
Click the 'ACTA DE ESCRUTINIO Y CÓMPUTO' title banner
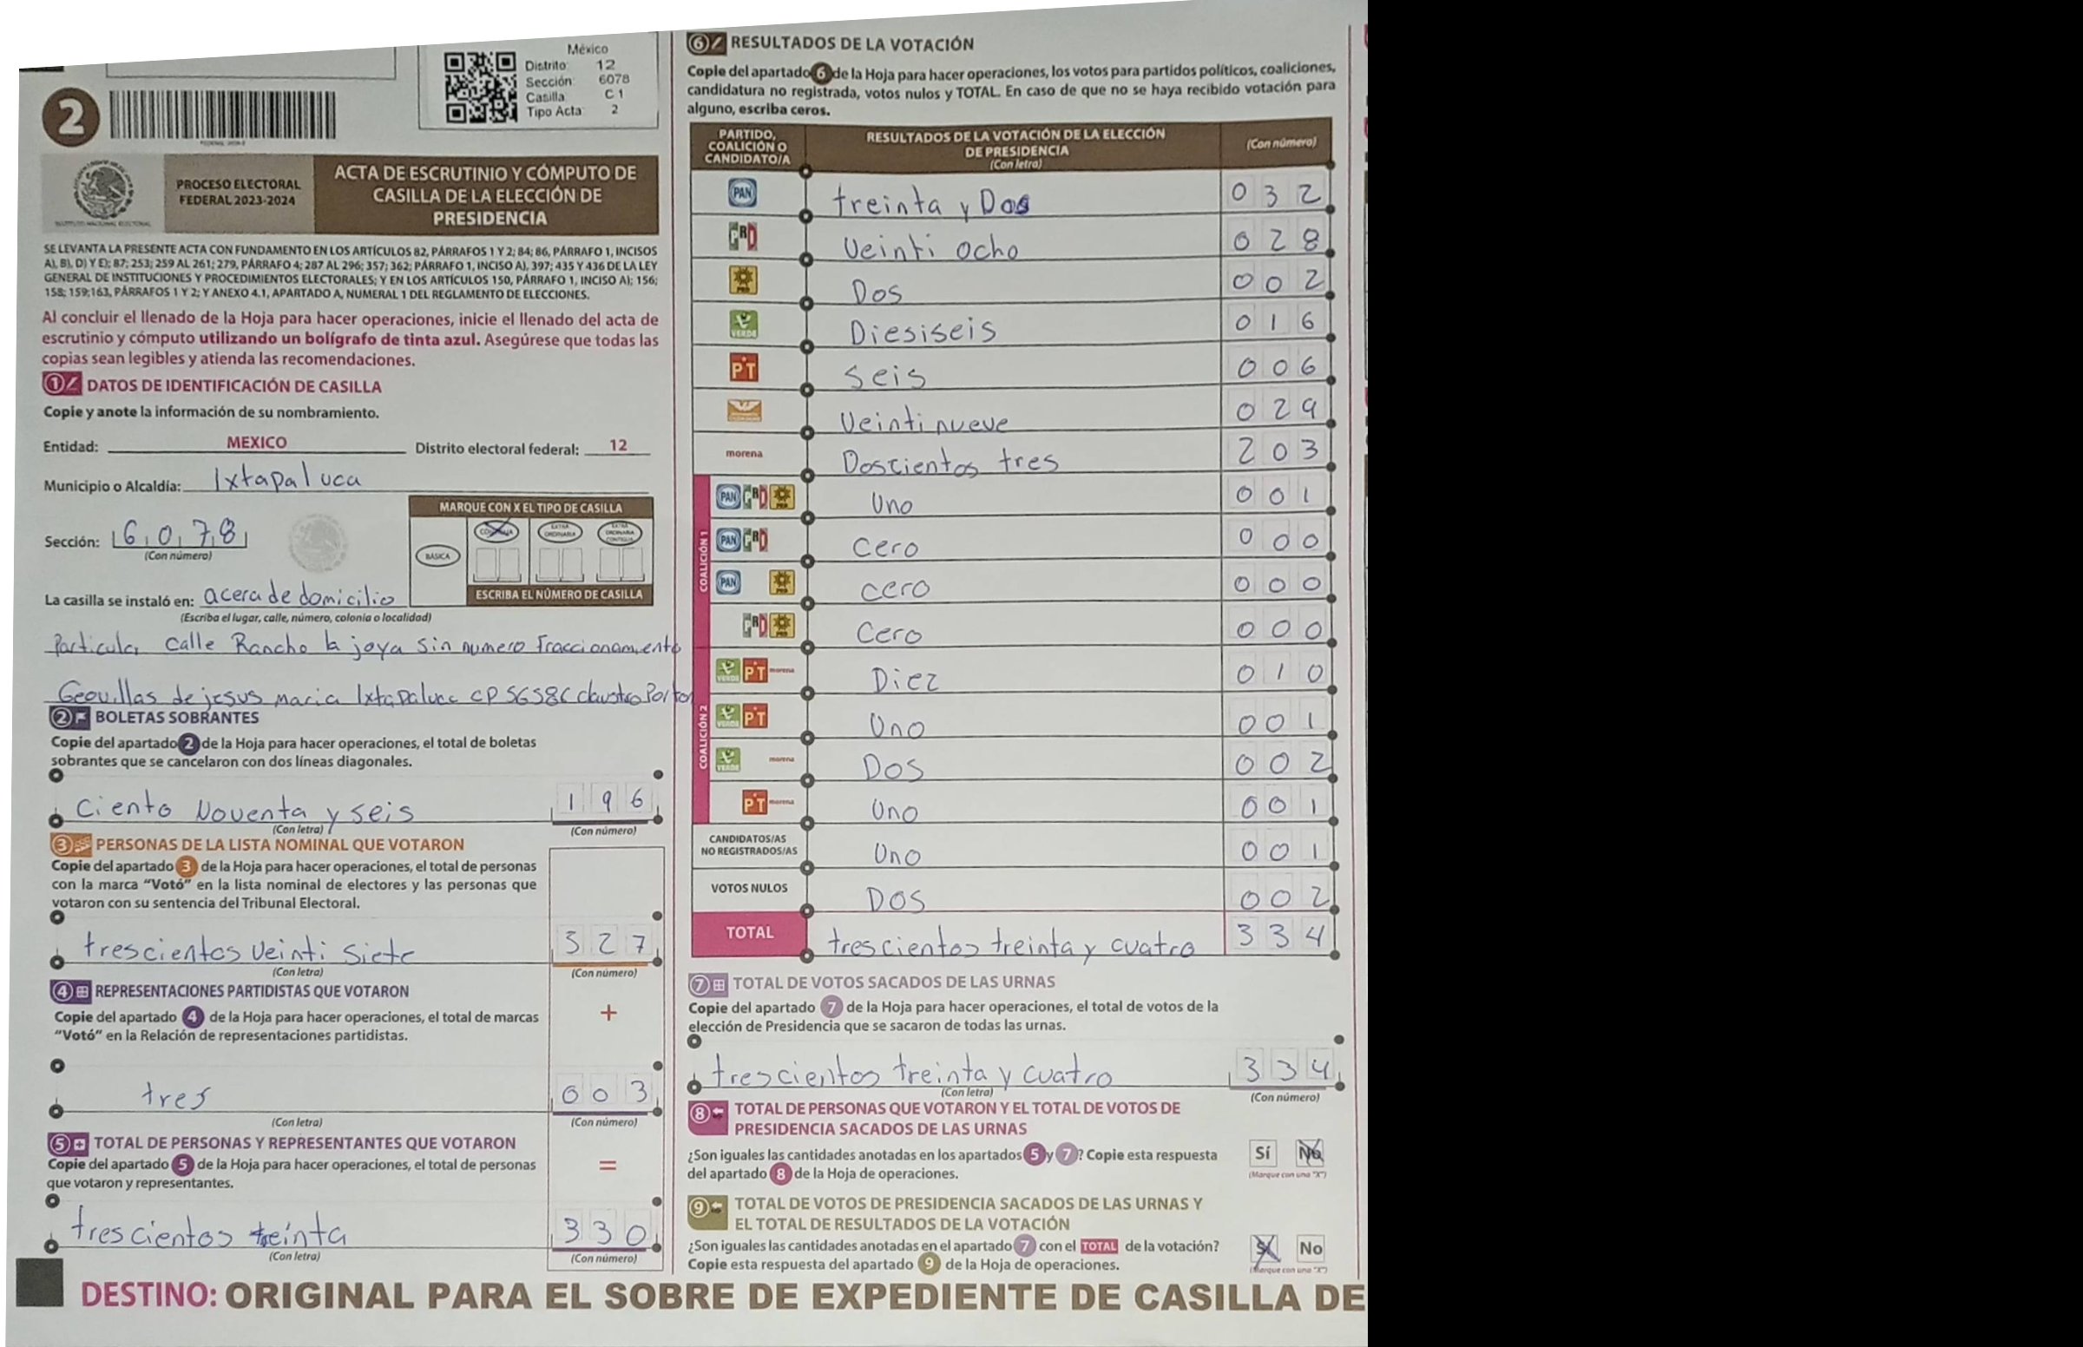[x=486, y=194]
